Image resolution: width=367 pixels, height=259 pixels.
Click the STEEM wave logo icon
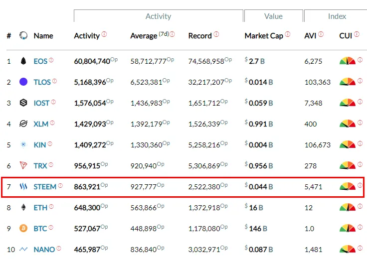23,187
